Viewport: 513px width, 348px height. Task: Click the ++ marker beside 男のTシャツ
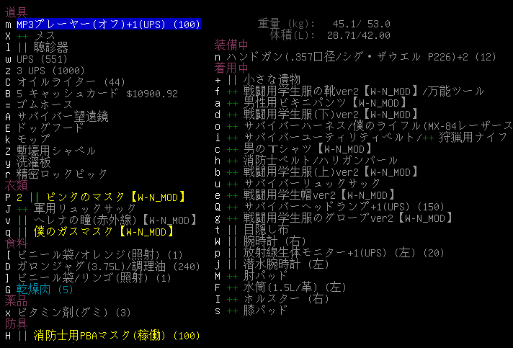(x=232, y=148)
